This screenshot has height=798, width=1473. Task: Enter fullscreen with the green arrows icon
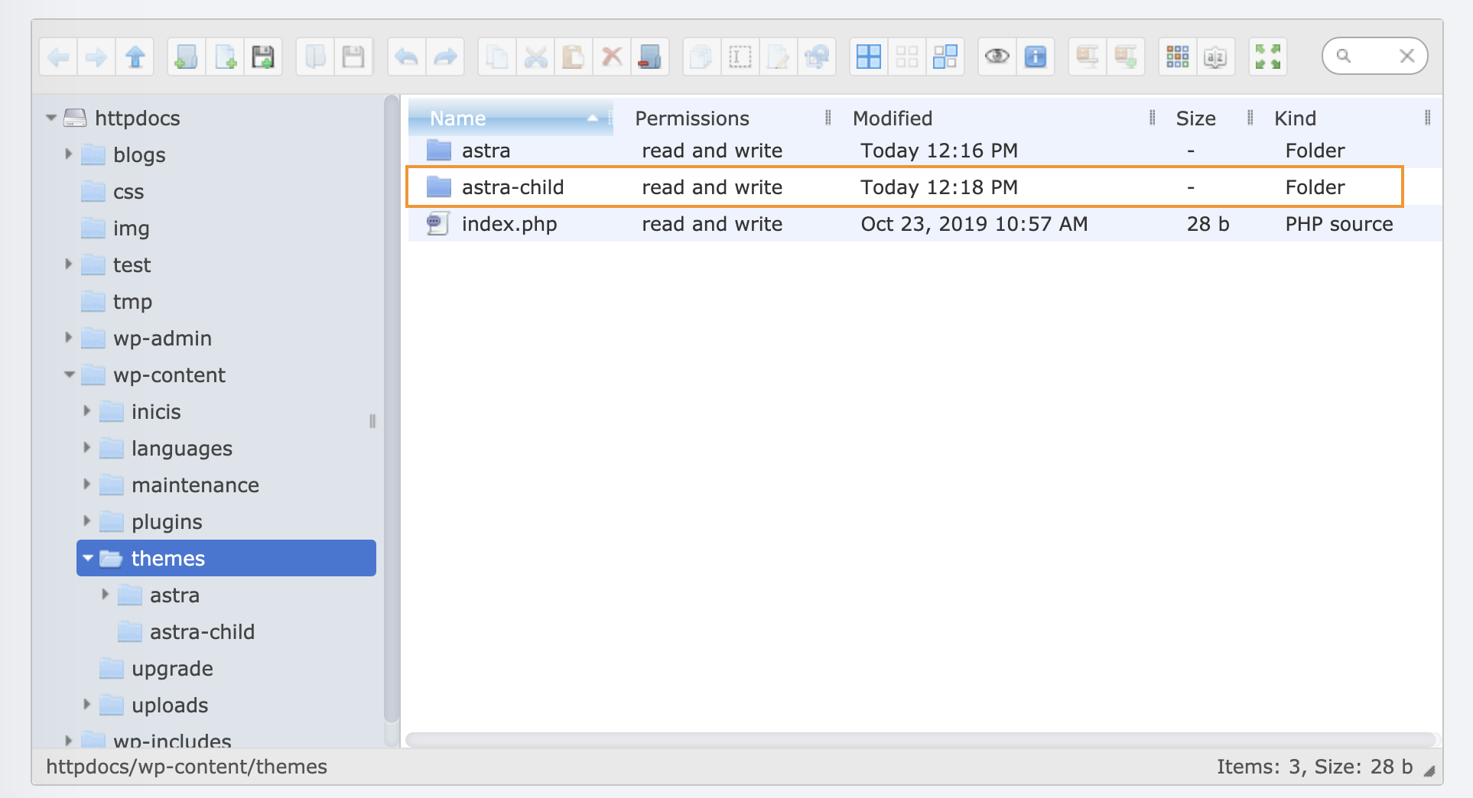[x=1267, y=57]
